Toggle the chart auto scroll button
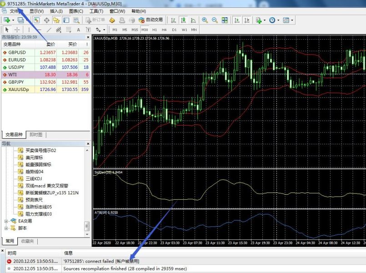 tap(237, 20)
